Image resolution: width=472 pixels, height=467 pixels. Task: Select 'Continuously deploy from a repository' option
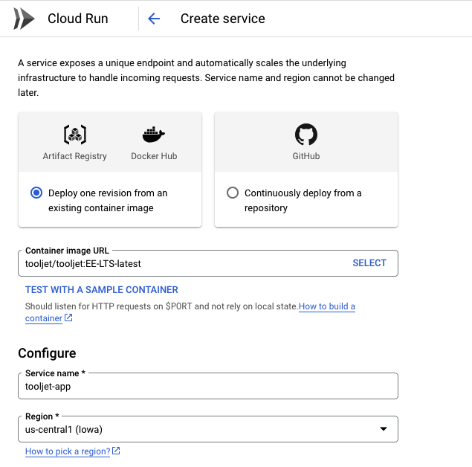[233, 193]
